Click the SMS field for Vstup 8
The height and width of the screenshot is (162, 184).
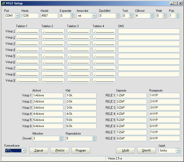(149, 74)
